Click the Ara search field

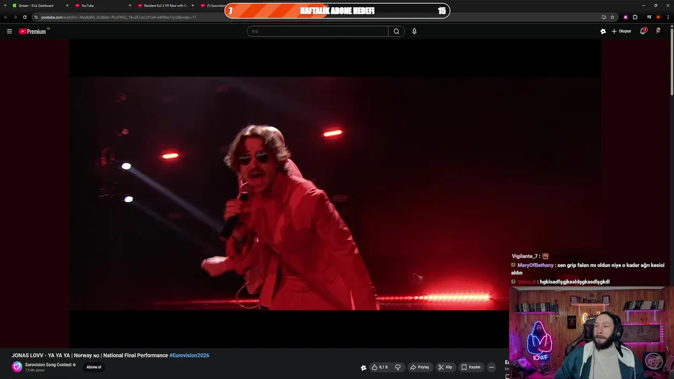click(x=318, y=32)
